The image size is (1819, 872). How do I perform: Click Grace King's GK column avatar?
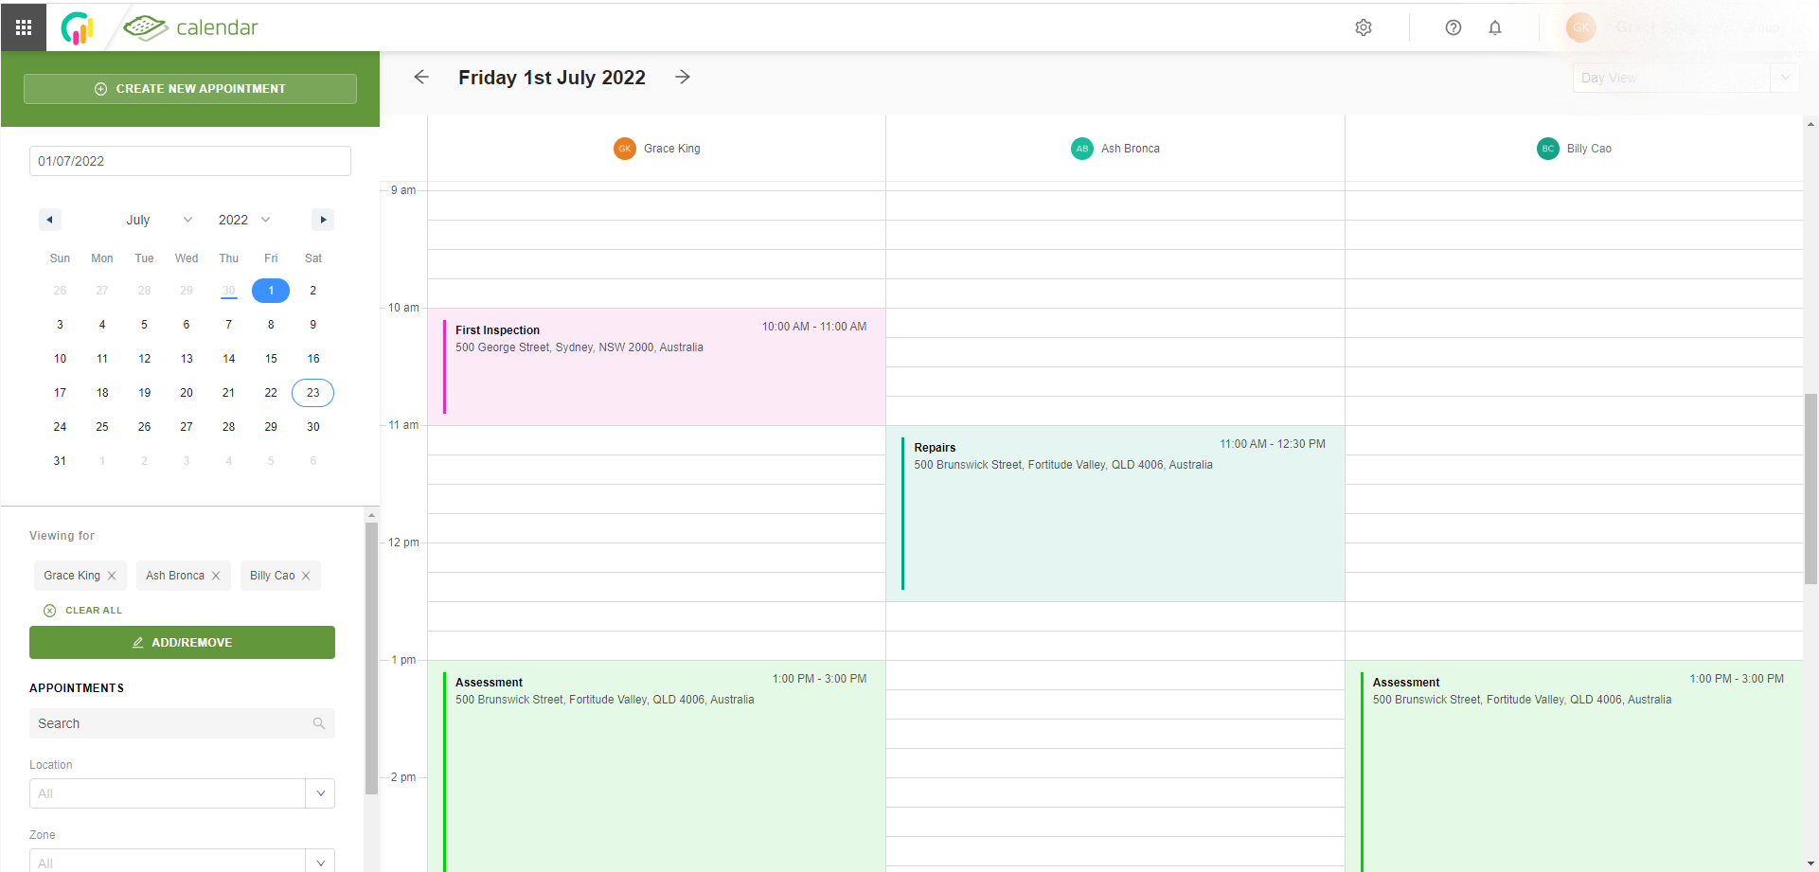[625, 149]
